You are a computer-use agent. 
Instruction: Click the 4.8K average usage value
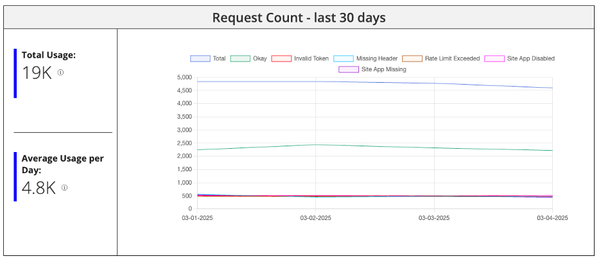pos(39,188)
